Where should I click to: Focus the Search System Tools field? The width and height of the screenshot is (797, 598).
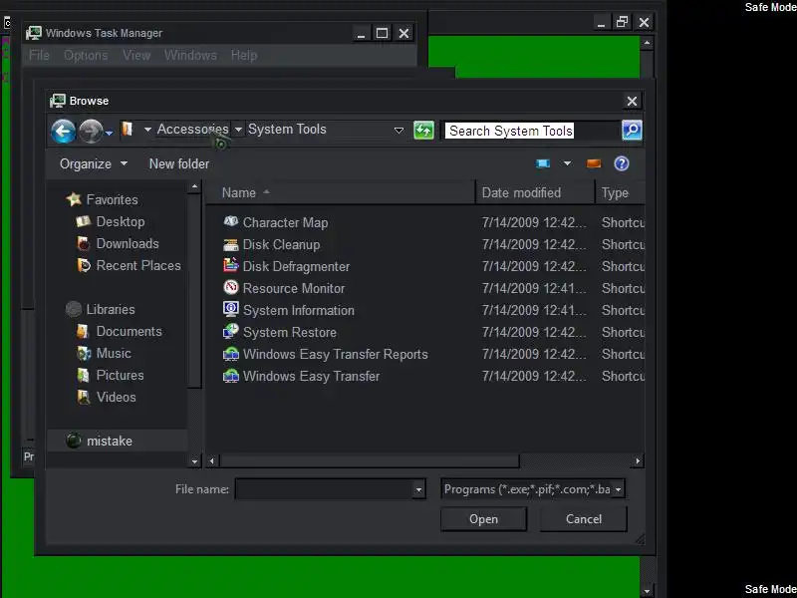click(532, 131)
